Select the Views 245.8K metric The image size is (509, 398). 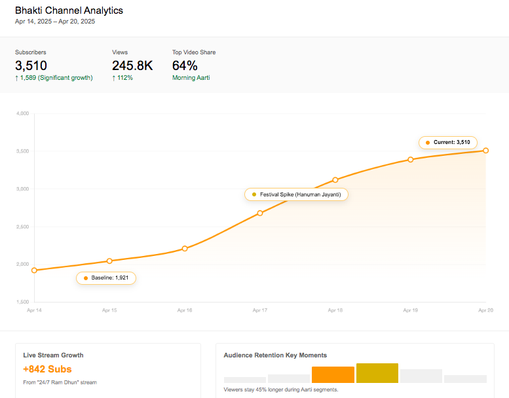(x=132, y=65)
